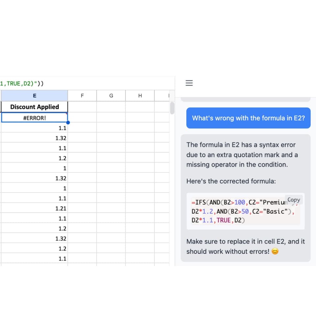
Task: Select column G header
Action: [111, 96]
